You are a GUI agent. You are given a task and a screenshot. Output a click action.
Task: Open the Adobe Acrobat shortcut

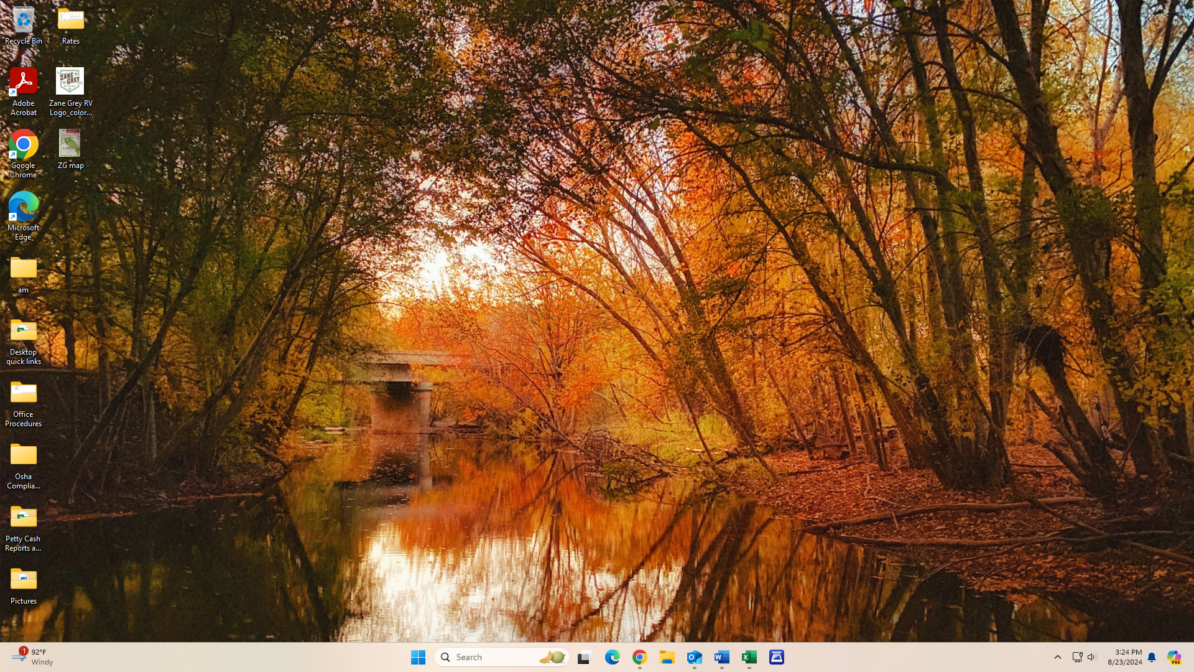[24, 91]
